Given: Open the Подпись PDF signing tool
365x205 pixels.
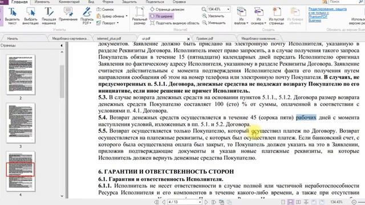Looking at the screenshot, I should coord(87,16).
